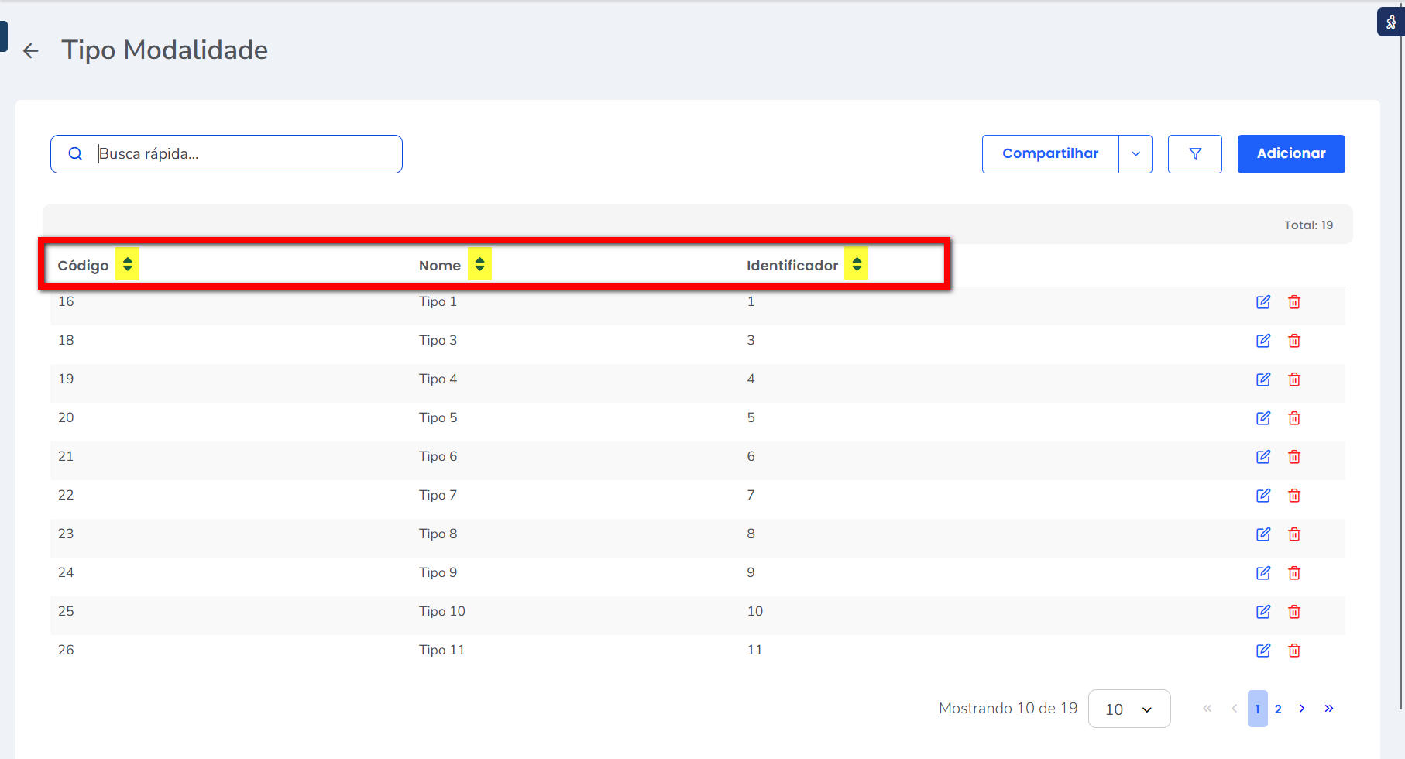Viewport: 1405px width, 759px height.
Task: Open the filter funnel button
Action: click(1194, 154)
